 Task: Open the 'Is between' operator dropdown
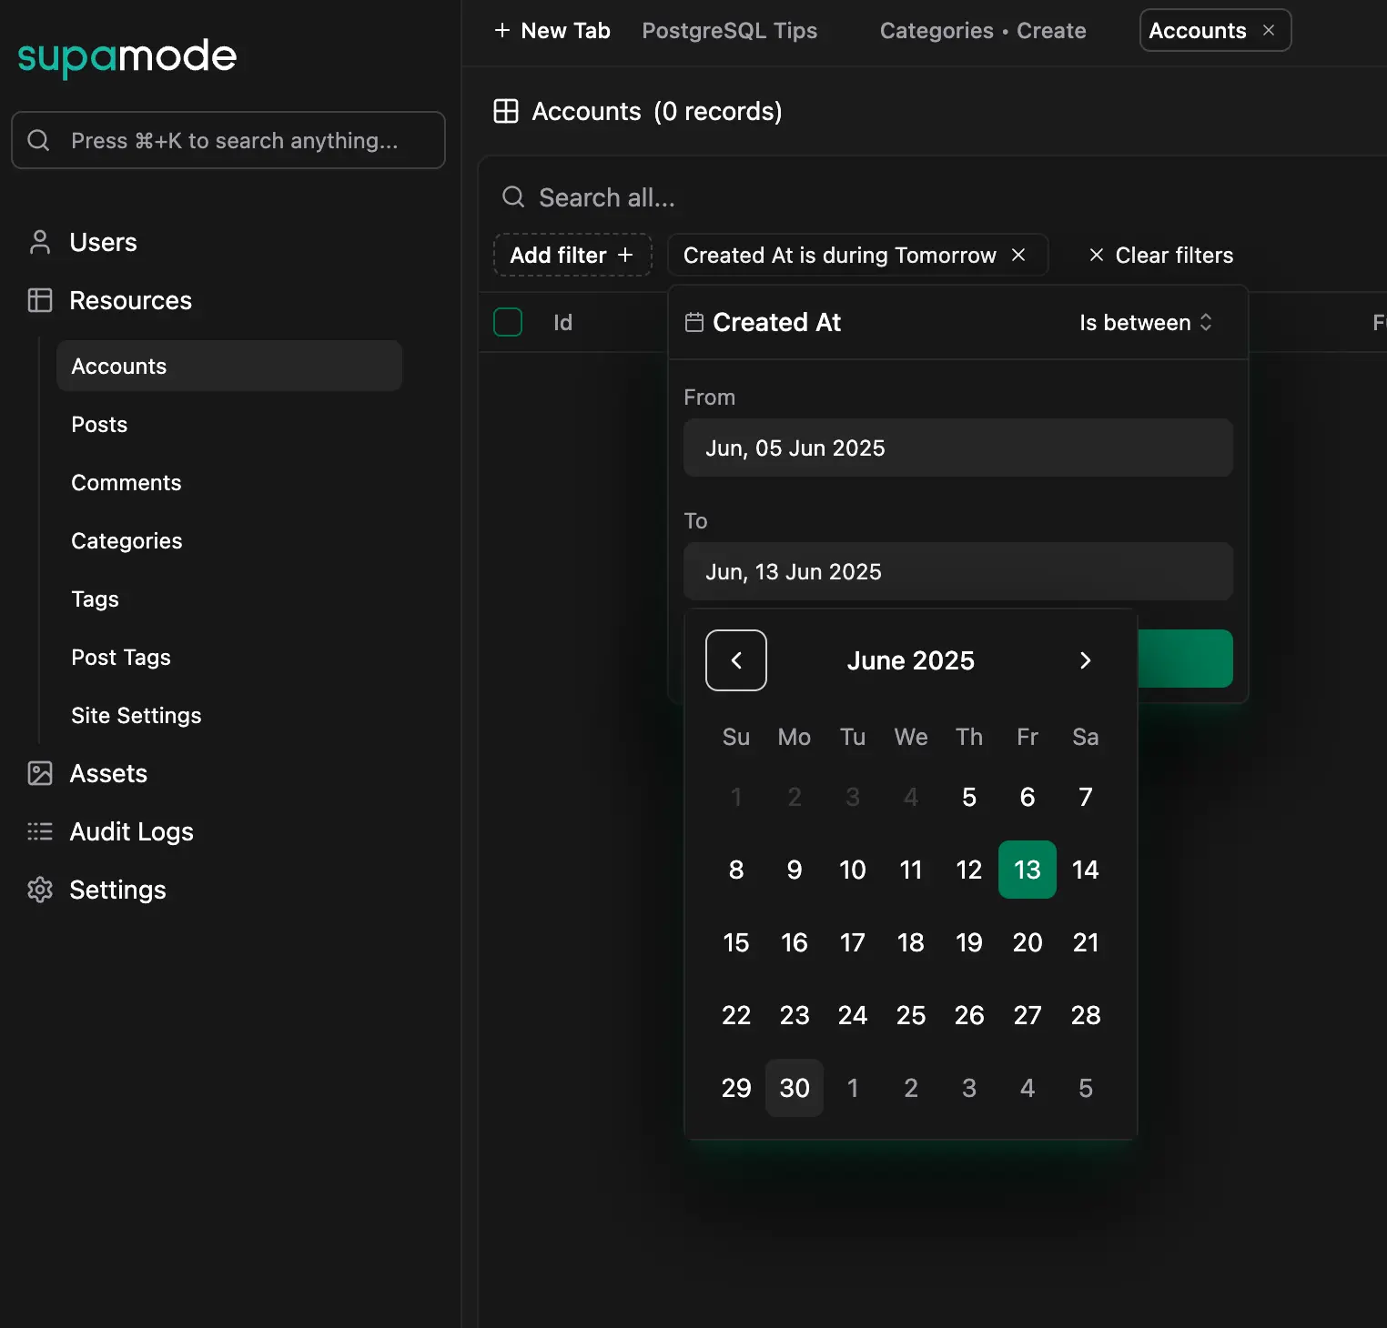pyautogui.click(x=1145, y=323)
